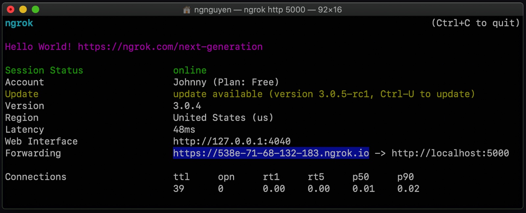Click the red close window button
526x213 pixels.
point(11,10)
